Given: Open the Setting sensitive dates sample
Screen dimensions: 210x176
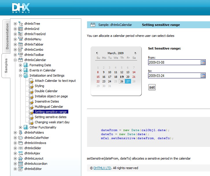Looking at the screenshot, I should 51,117.
